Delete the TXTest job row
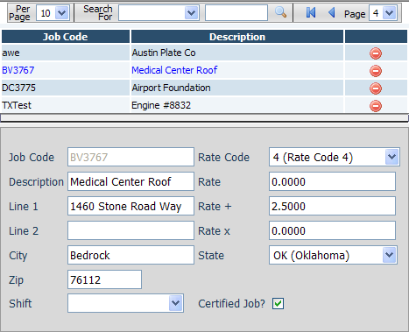The height and width of the screenshot is (332, 409). 376,106
